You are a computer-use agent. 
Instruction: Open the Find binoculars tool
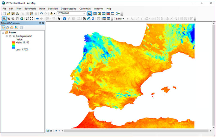tap(84, 19)
